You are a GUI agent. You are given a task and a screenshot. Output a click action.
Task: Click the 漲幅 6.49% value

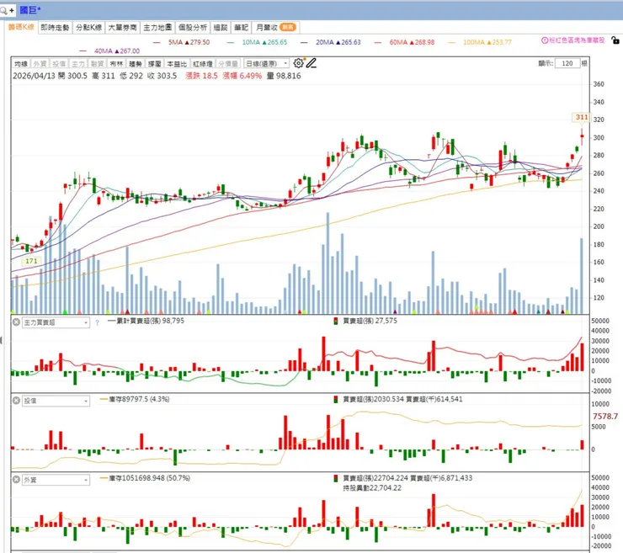(242, 76)
